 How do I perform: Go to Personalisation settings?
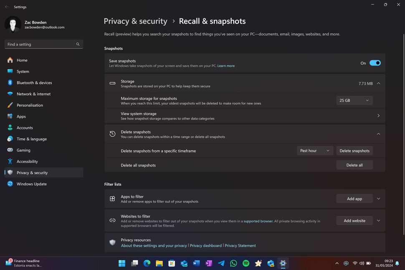pos(31,105)
